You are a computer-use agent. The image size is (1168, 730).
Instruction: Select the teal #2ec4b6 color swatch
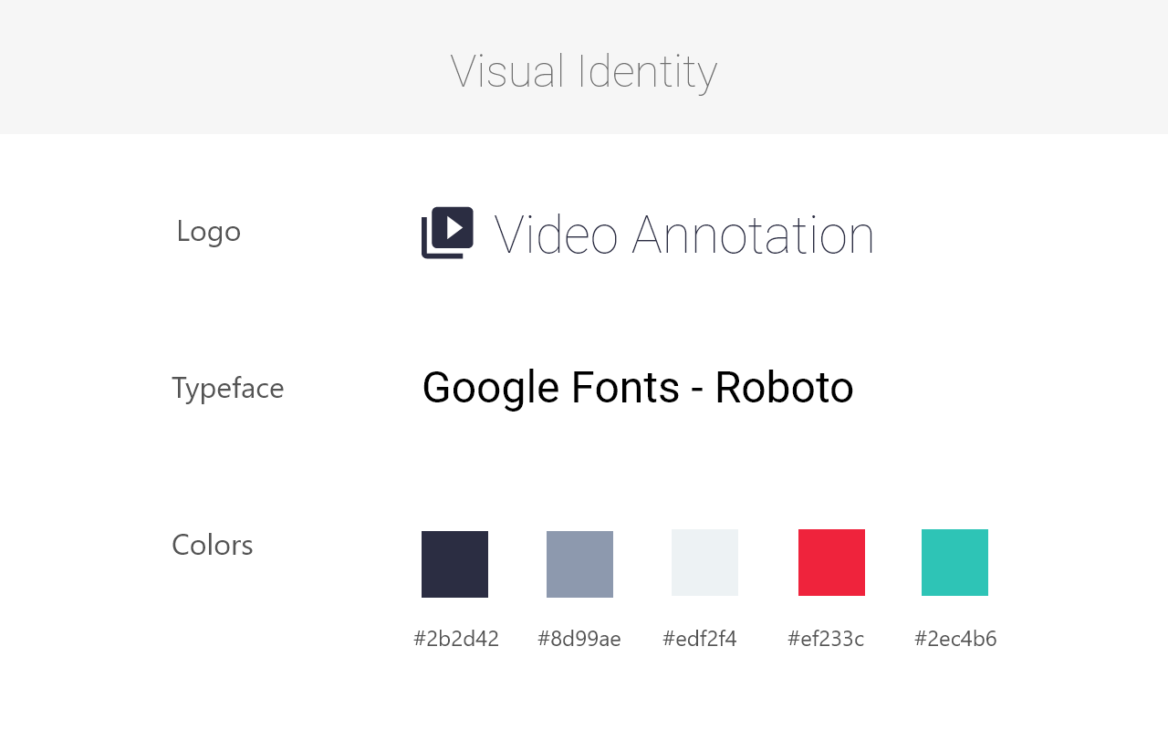click(954, 562)
